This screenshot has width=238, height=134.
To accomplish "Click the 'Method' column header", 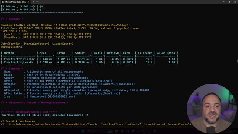I will [x=9, y=53].
